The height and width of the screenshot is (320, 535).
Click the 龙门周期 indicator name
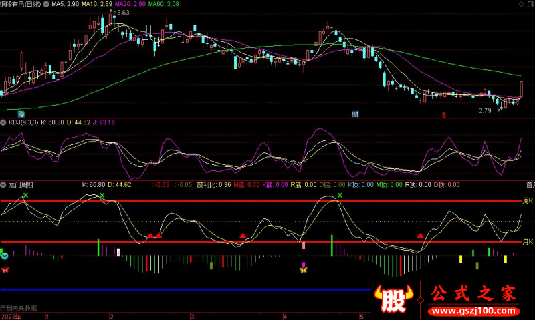click(22, 184)
